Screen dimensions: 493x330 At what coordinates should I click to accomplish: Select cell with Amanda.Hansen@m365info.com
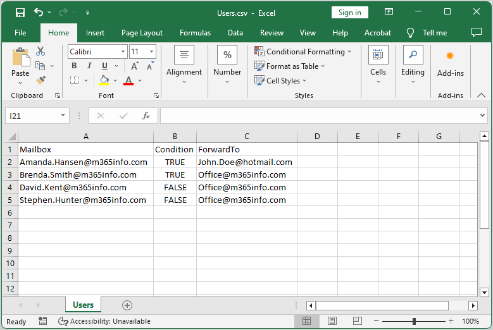pos(86,162)
